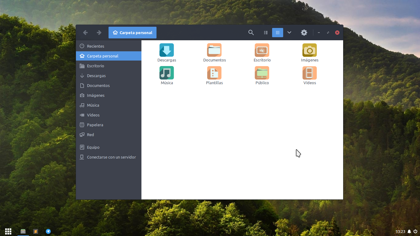420x236 pixels.
Task: Go forward with the right arrow
Action: coord(99,33)
